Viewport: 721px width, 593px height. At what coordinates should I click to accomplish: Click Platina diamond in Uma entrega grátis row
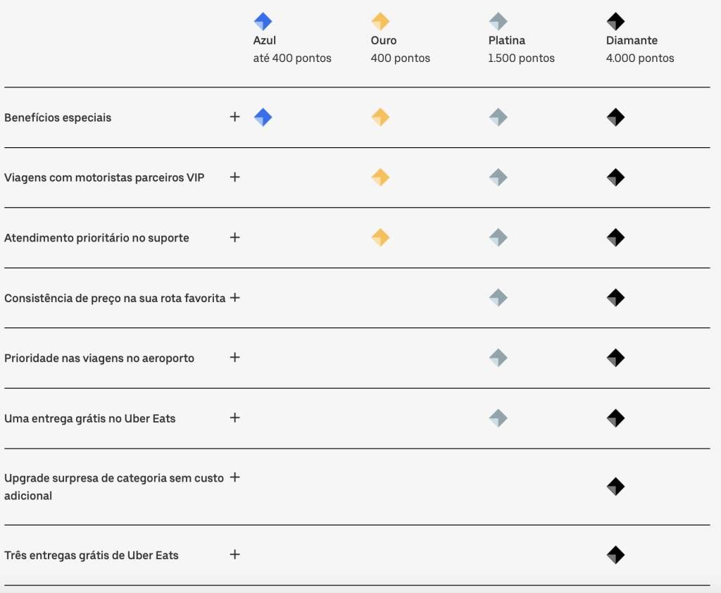click(498, 418)
